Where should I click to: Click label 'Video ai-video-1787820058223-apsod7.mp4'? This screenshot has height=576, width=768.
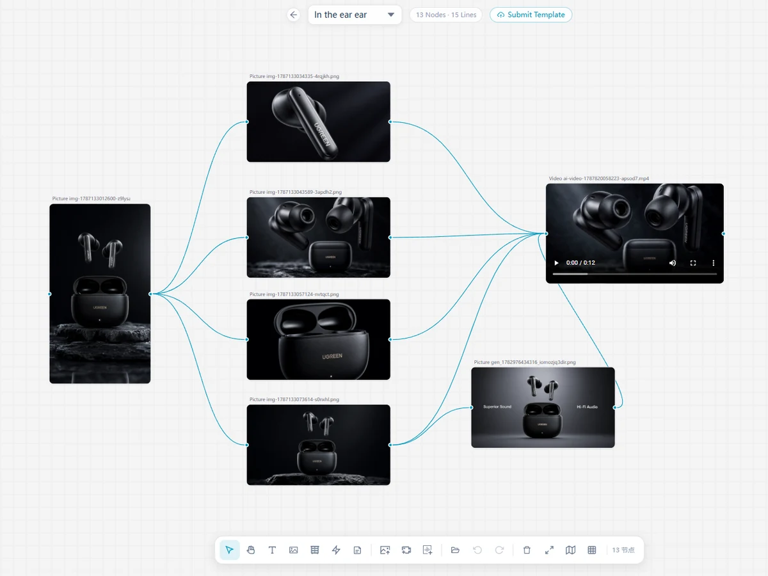point(599,179)
